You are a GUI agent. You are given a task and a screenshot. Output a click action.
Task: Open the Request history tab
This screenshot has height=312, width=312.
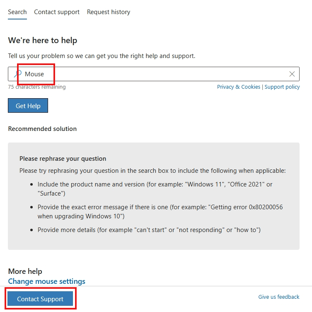coord(109,12)
